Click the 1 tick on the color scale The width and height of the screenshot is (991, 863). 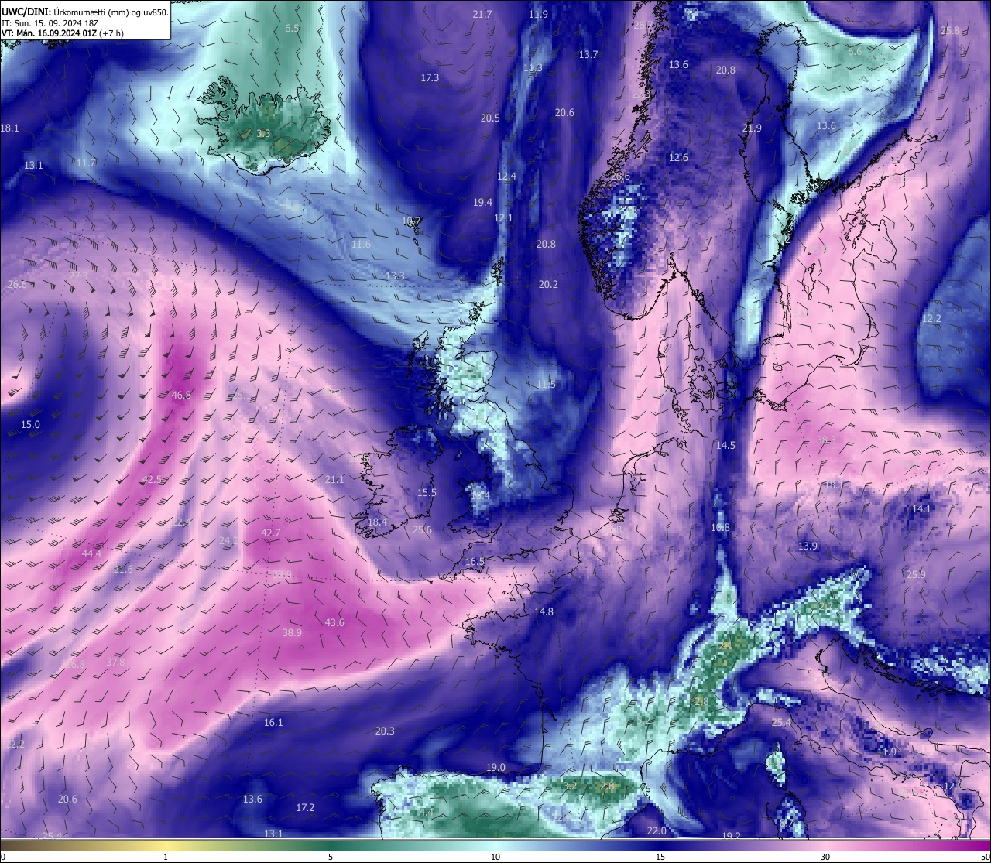(x=166, y=857)
